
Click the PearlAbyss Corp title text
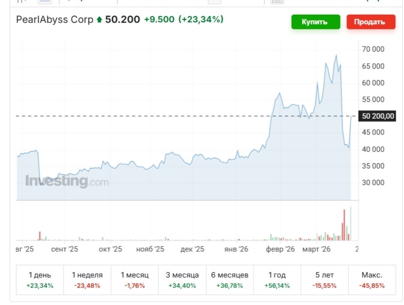[x=55, y=20]
